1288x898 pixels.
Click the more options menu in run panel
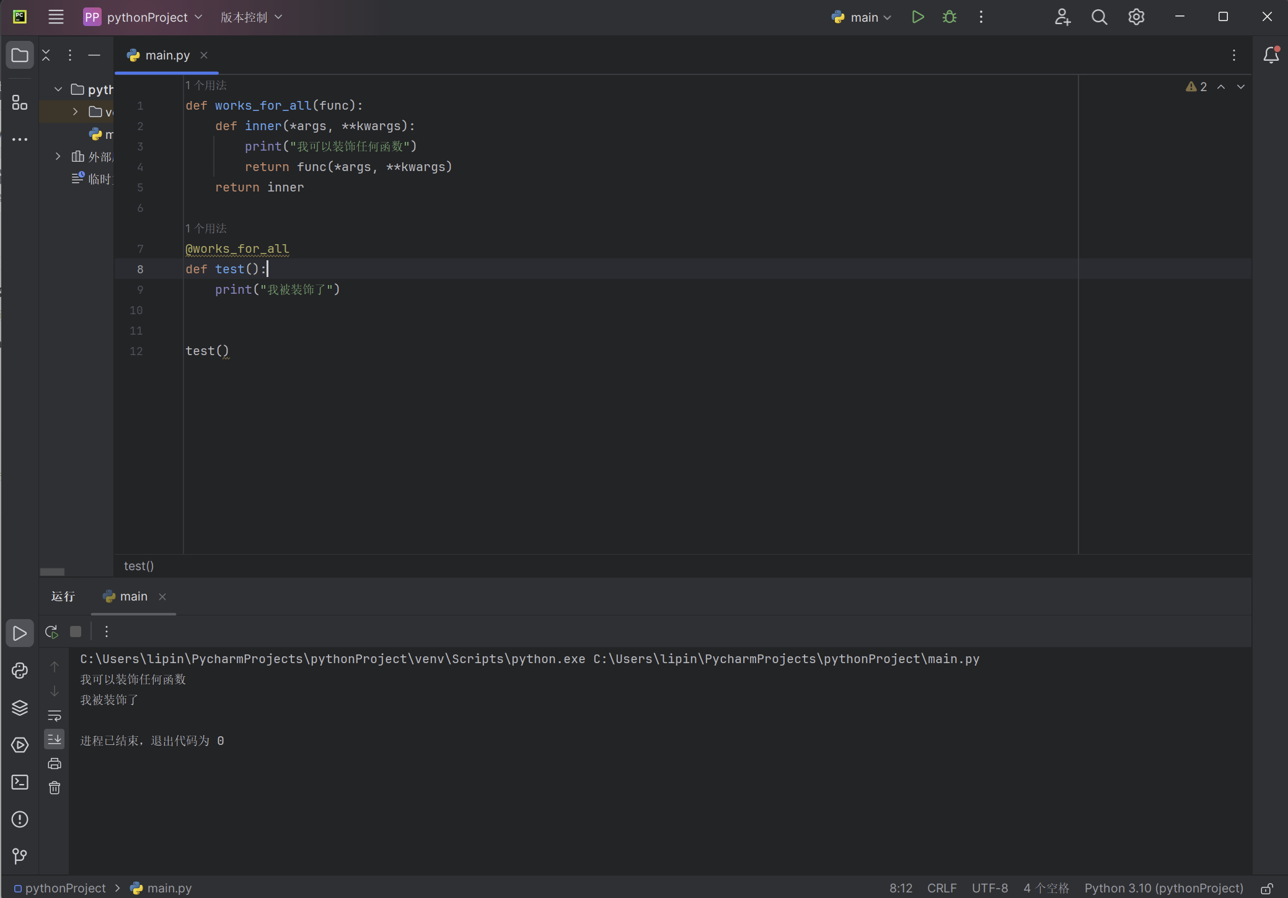pos(106,632)
